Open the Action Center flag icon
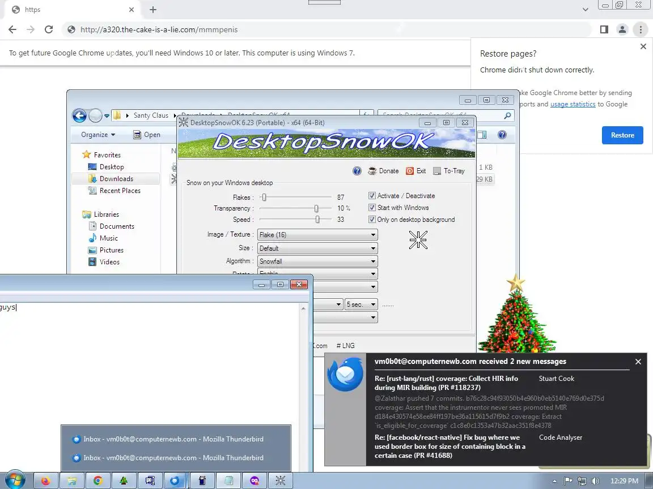This screenshot has height=489, width=653. (x=568, y=481)
